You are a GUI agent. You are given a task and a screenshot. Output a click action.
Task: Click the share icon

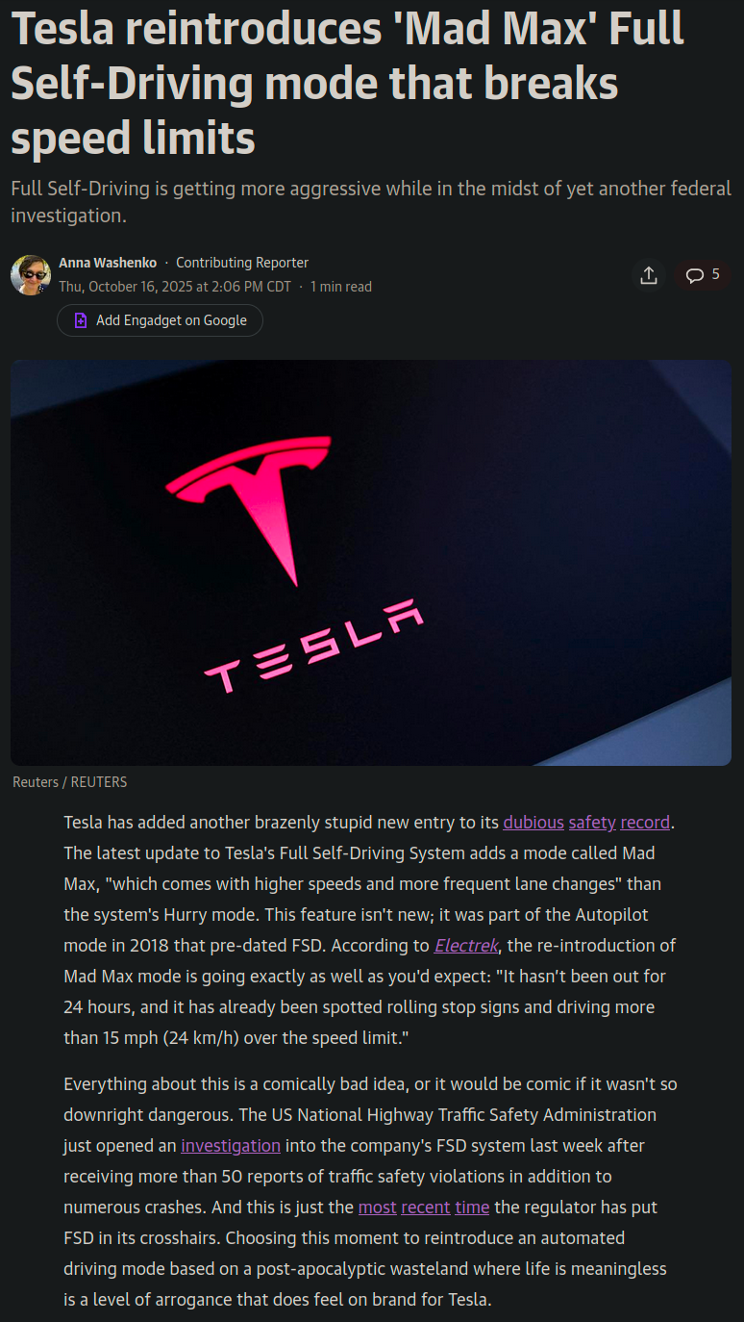(x=649, y=275)
